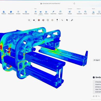Open the Displacement tool
Viewport: 101px width, 101px height.
11,12
